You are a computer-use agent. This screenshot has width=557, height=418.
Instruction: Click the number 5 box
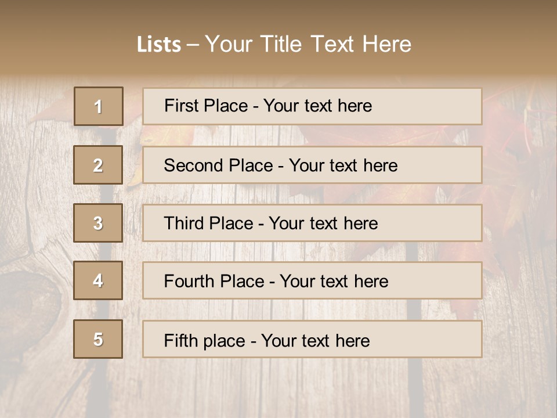tap(98, 339)
